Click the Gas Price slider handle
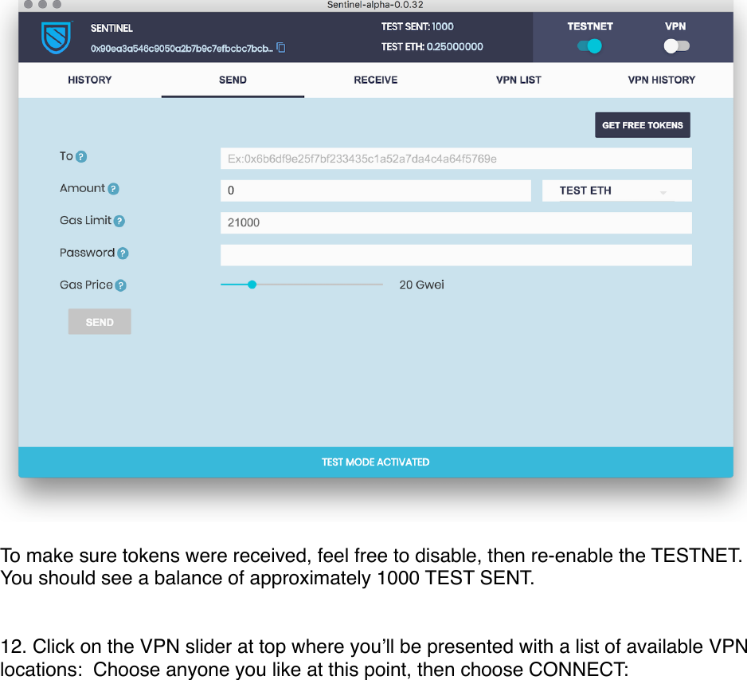Viewport: 747px width, 680px height. (x=252, y=285)
